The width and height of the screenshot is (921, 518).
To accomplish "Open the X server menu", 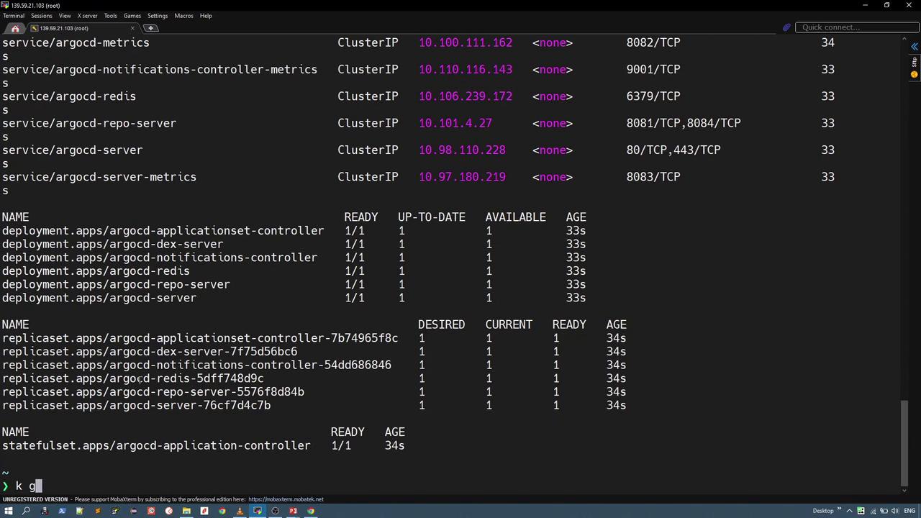I will [x=87, y=16].
